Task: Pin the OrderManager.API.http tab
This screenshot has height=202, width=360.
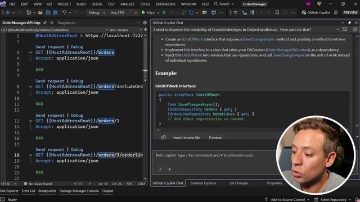Action: tap(45, 22)
